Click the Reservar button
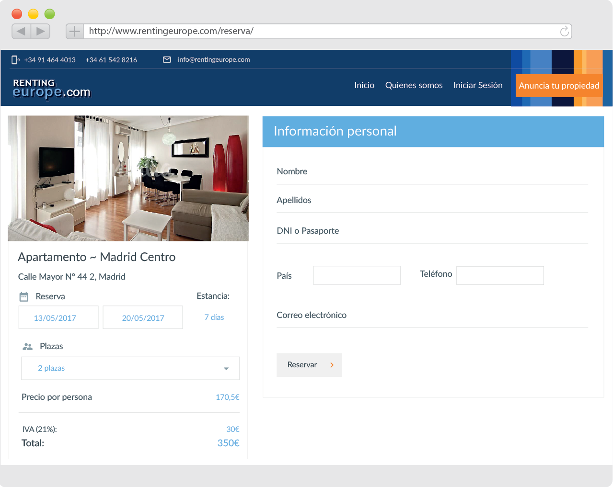 coord(309,365)
